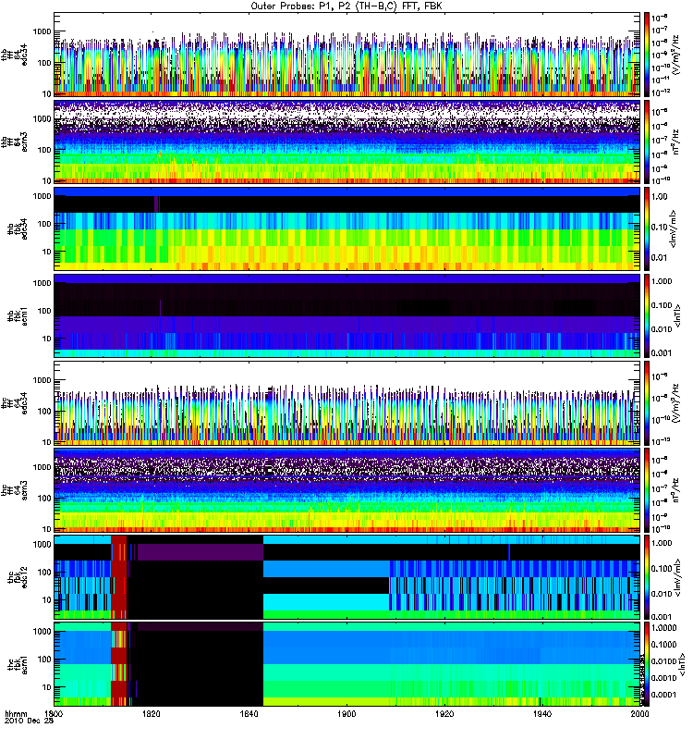Click the 1900 time tick label
Screen dimensions: 693x740
(x=347, y=714)
